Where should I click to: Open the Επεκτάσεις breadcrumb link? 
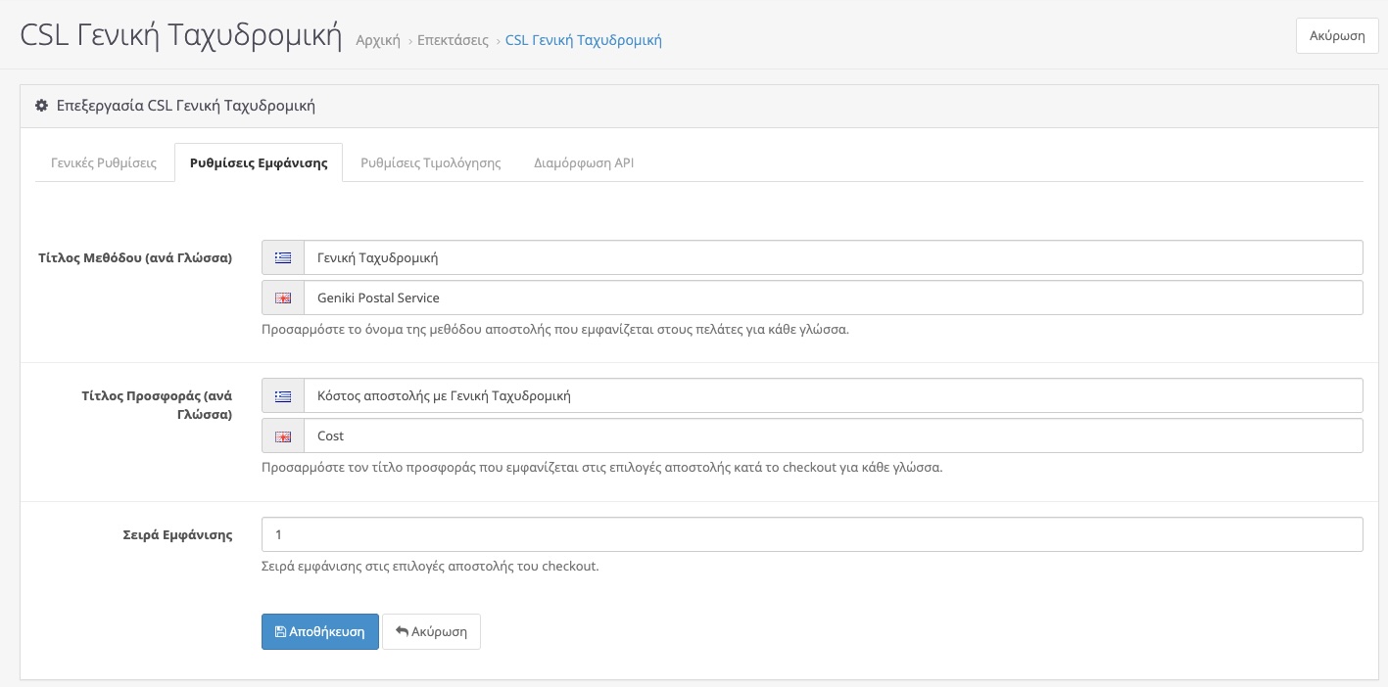point(453,40)
